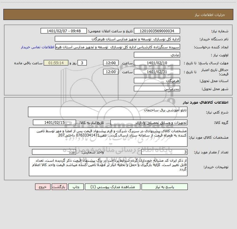
Task: Click the need date field 1401/02/15
Action: tap(54, 122)
